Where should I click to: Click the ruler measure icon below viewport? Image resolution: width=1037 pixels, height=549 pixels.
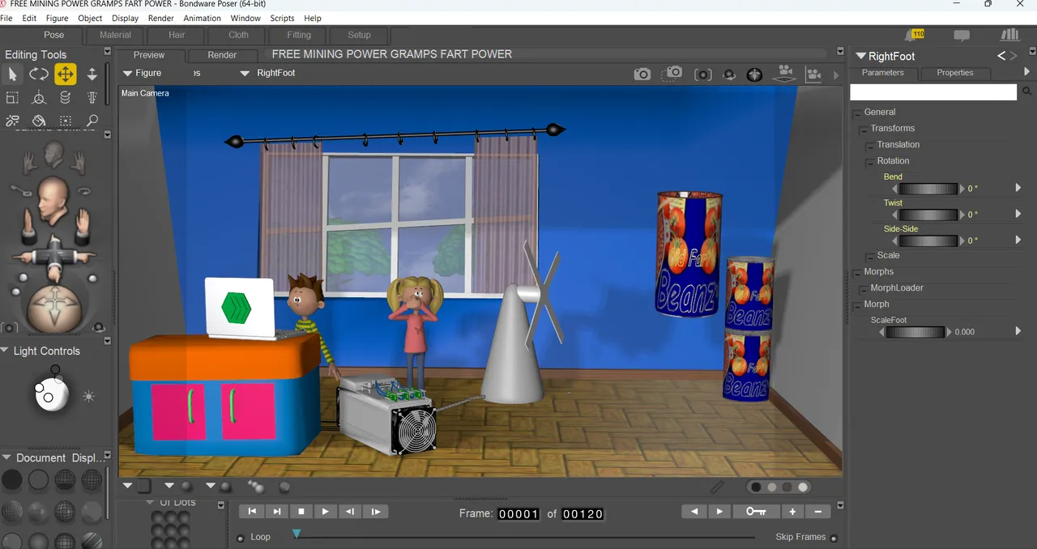[717, 487]
